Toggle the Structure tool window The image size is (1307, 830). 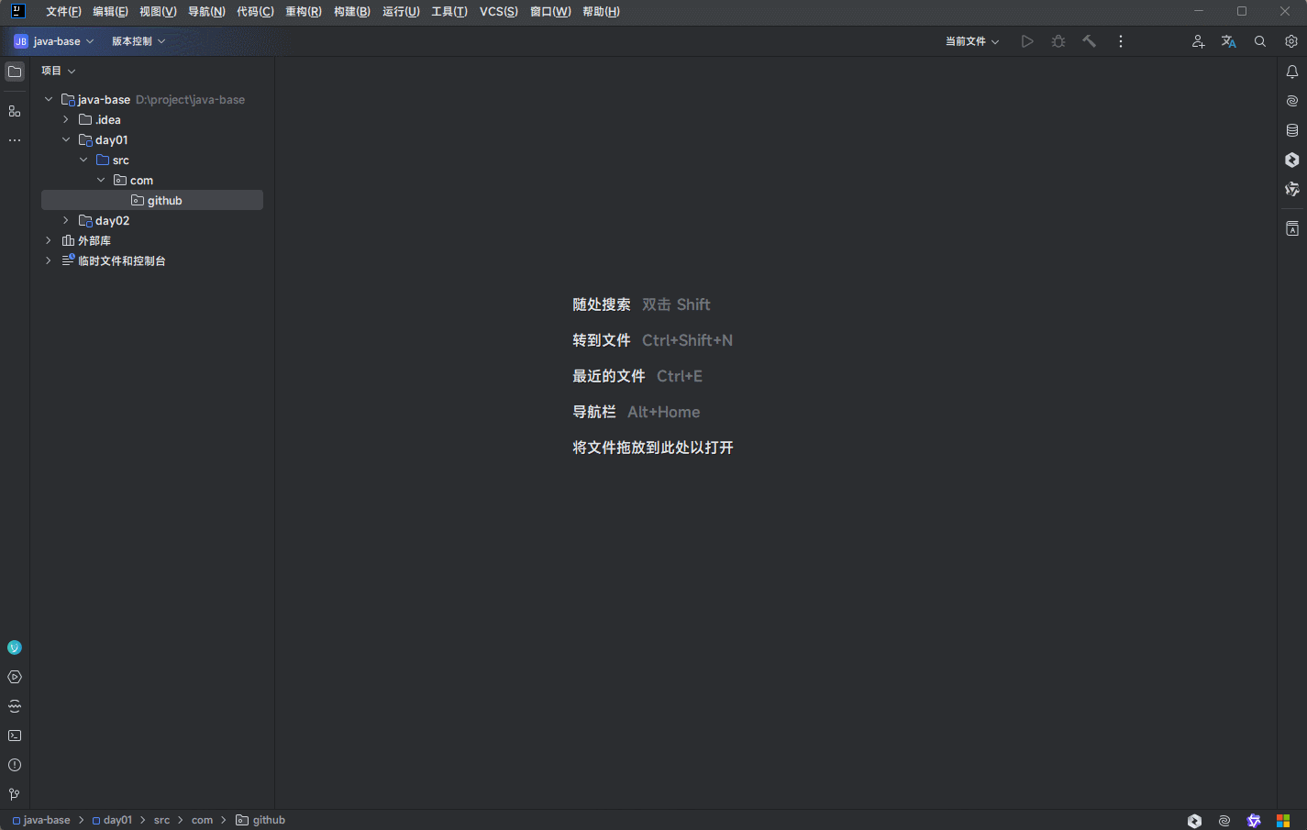pos(15,111)
